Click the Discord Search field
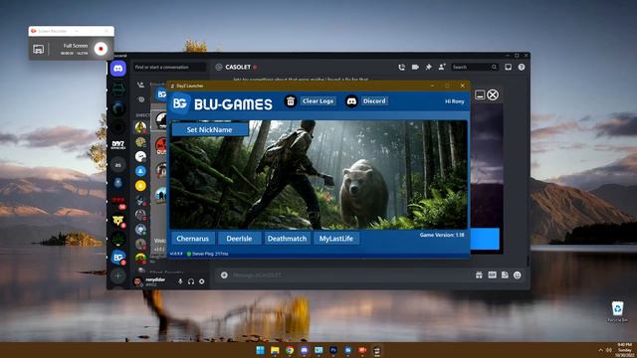The height and width of the screenshot is (358, 637). (x=475, y=67)
